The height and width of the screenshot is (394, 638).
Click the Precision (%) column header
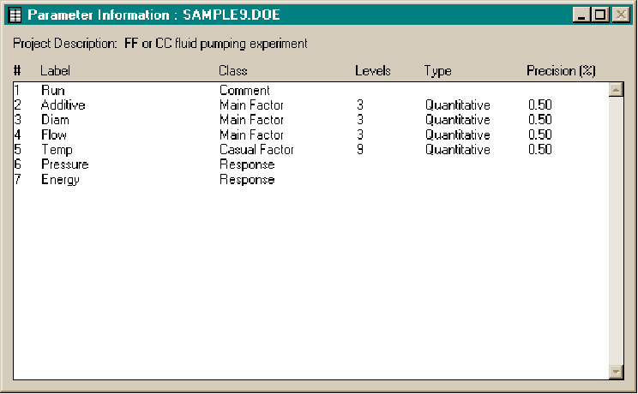561,71
